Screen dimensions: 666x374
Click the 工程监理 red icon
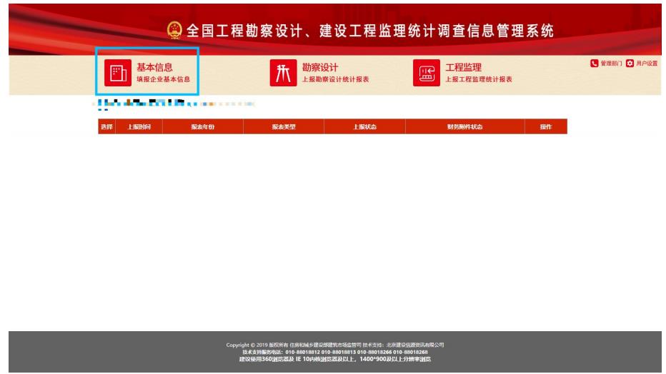click(424, 73)
